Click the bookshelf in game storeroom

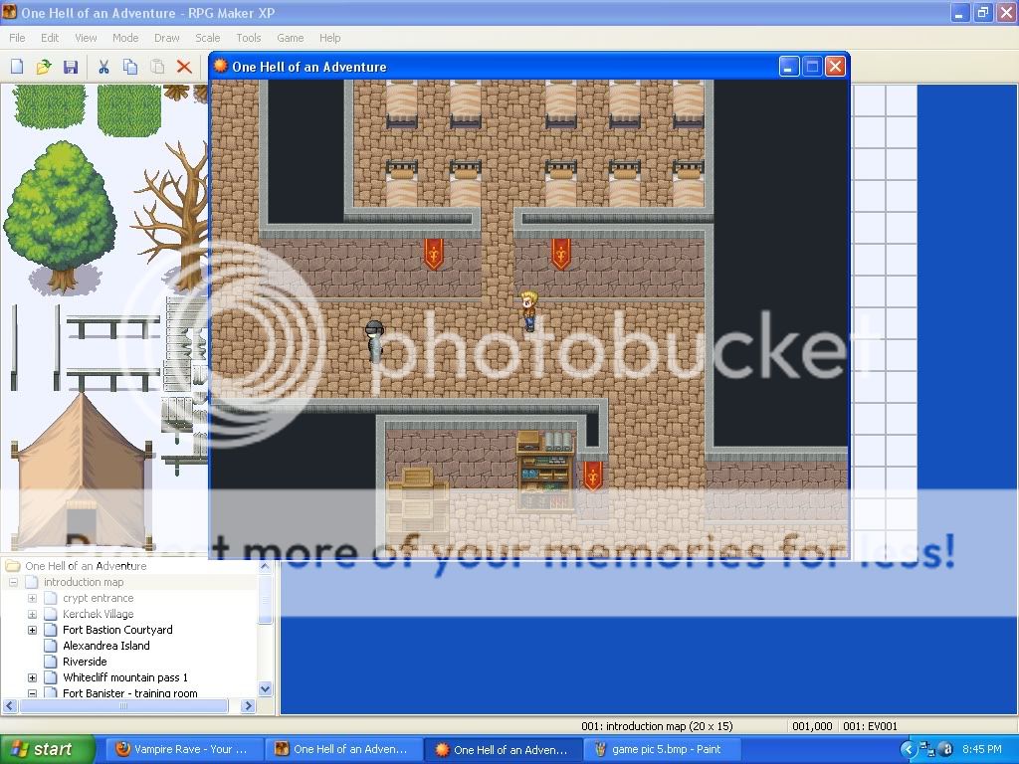(x=546, y=470)
